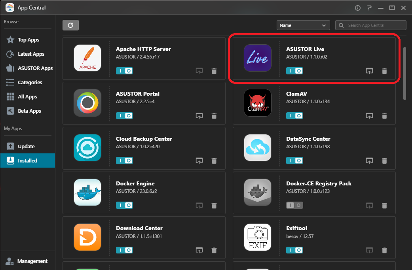Click the open-app icon for DataSync Center

click(x=369, y=160)
